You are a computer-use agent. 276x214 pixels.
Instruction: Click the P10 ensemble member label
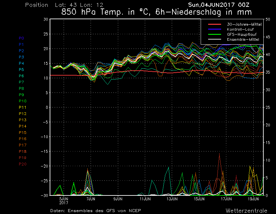[22, 101]
